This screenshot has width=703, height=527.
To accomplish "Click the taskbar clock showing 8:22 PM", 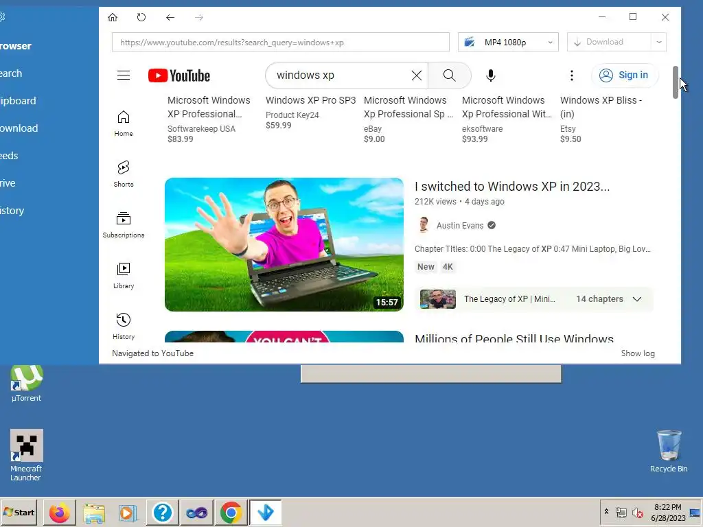I will [x=667, y=512].
